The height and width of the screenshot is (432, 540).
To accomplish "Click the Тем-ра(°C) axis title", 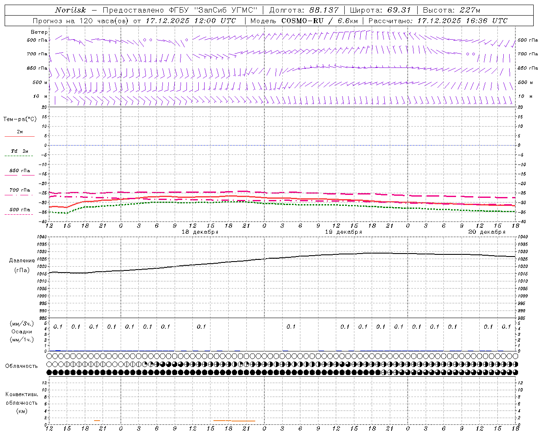I will tap(20, 119).
